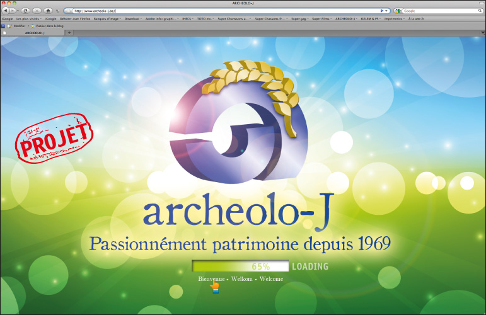Click the Welcome language link
This screenshot has height=315, width=486.
click(x=271, y=278)
